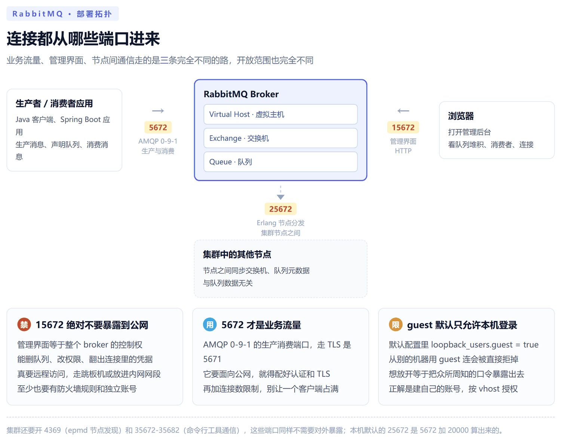Click the line loopback_users.guest = true
This screenshot has width=561, height=441.
464,344
